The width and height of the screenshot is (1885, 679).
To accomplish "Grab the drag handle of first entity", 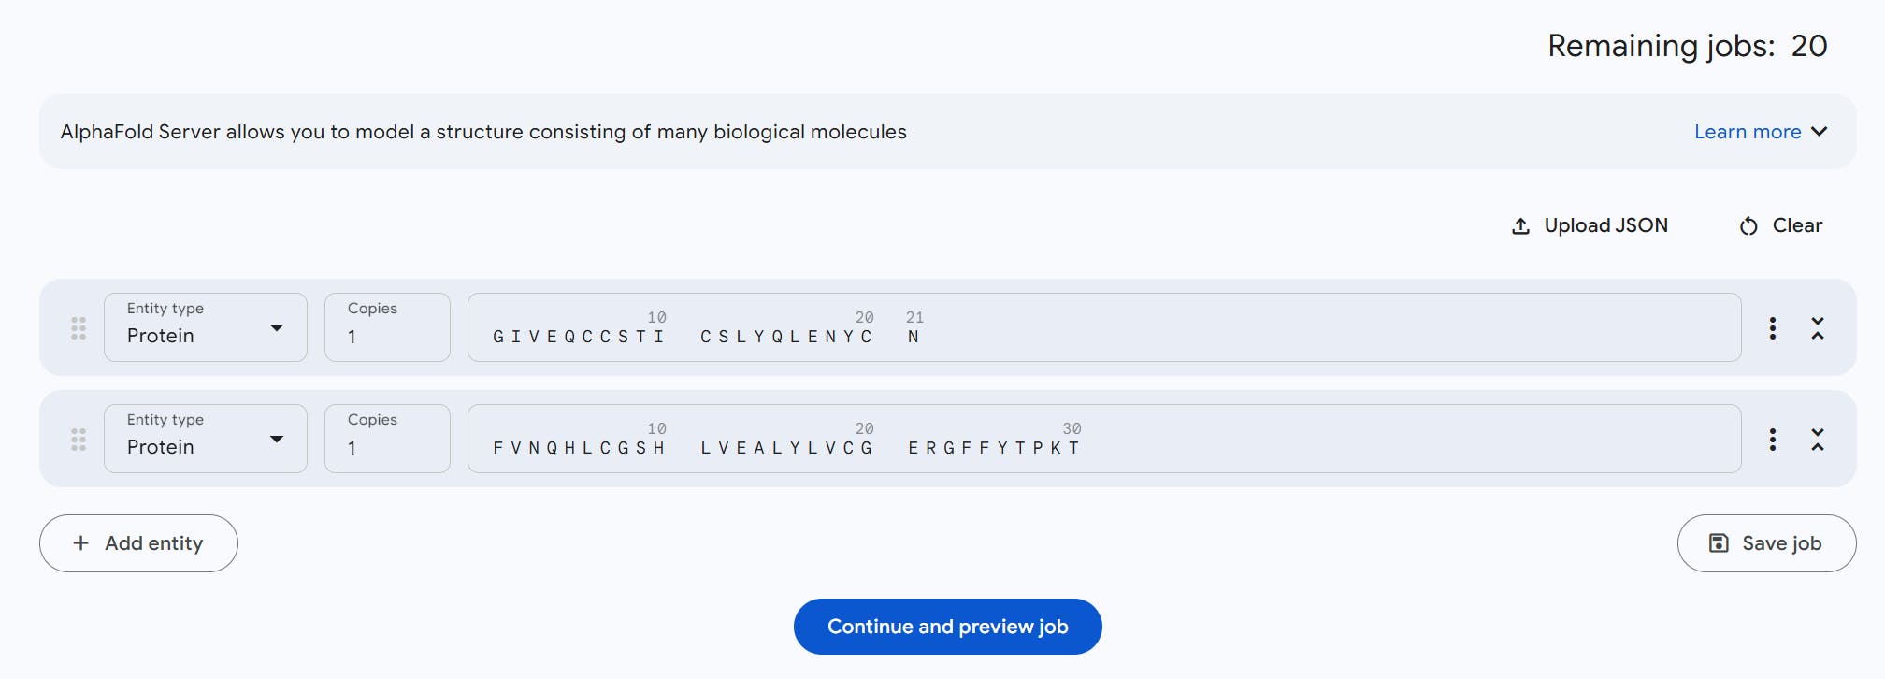I will coord(79,328).
